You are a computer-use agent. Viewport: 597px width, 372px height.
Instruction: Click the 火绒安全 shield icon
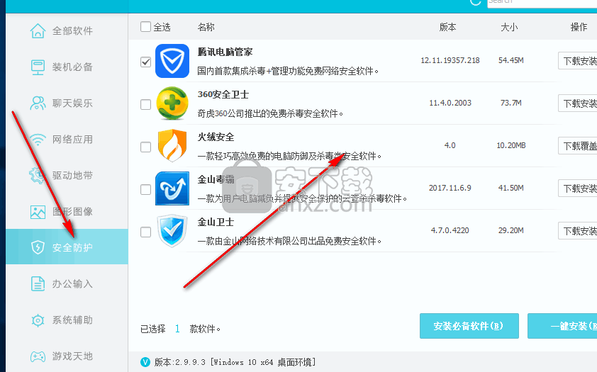pyautogui.click(x=172, y=146)
